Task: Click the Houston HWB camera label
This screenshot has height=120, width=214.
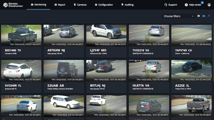Action: click(11, 54)
